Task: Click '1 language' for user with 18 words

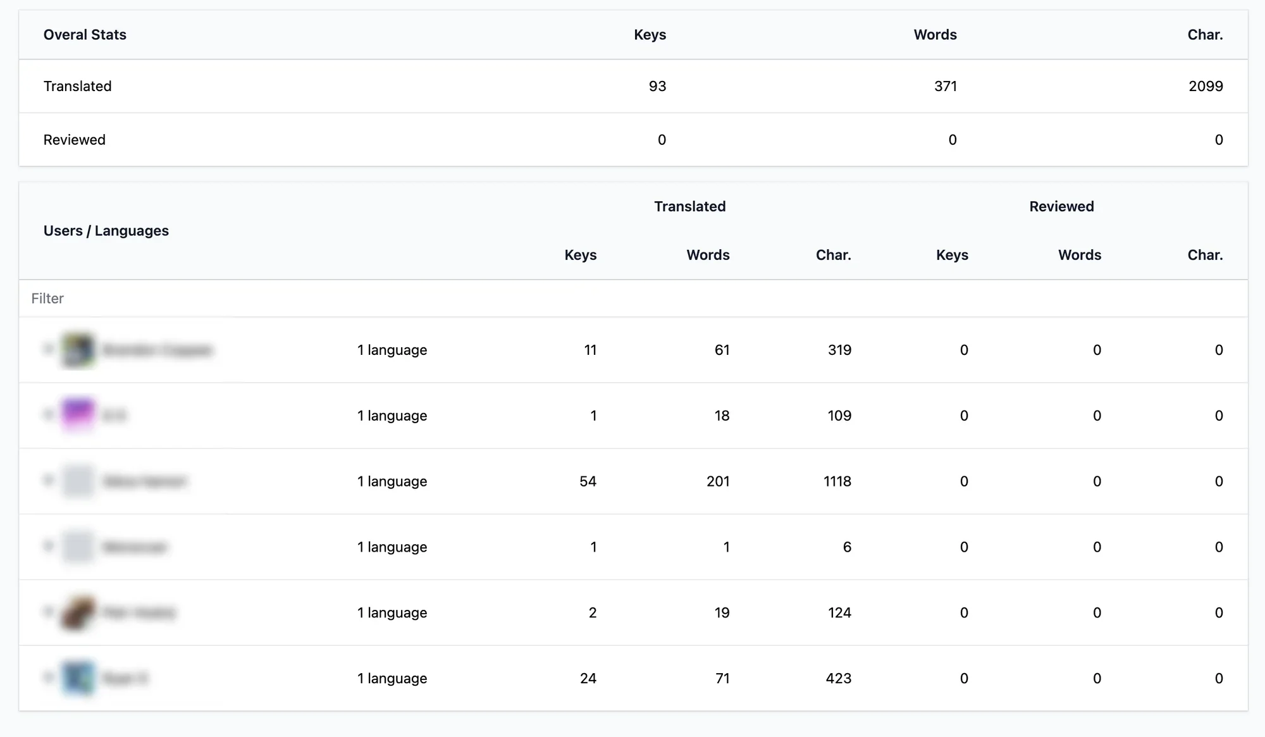Action: [392, 416]
